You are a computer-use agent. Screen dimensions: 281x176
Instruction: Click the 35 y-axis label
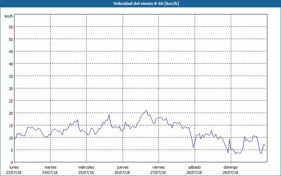11,76
